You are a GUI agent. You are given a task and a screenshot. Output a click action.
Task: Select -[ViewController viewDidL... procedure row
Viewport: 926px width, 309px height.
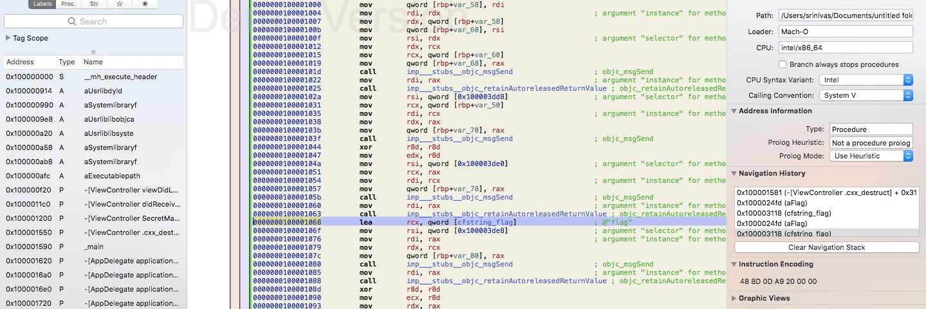[93, 190]
